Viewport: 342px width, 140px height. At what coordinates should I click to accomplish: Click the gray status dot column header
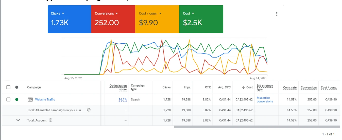pyautogui.click(x=17, y=87)
